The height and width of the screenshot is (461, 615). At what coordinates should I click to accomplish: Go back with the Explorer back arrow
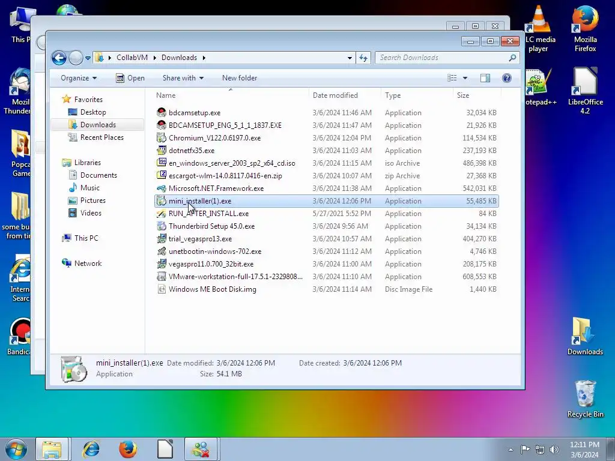[x=59, y=58]
